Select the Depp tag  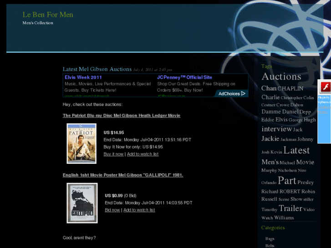[x=305, y=112]
